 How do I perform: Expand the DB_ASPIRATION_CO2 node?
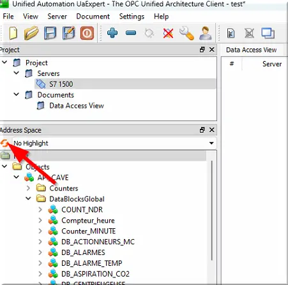(40, 274)
